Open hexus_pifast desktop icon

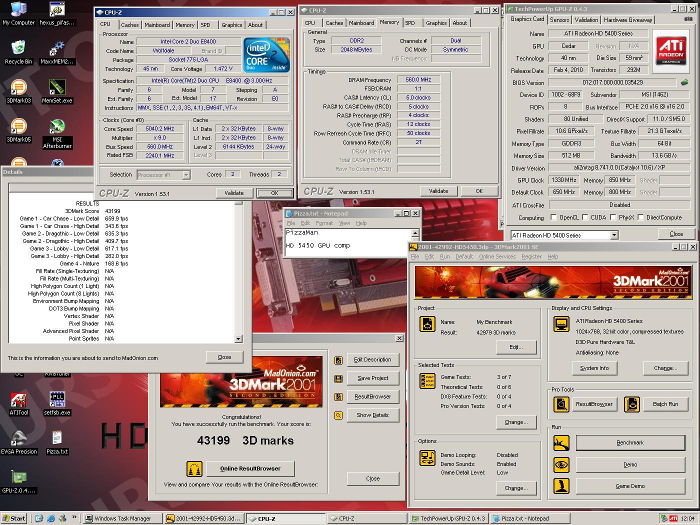point(57,13)
